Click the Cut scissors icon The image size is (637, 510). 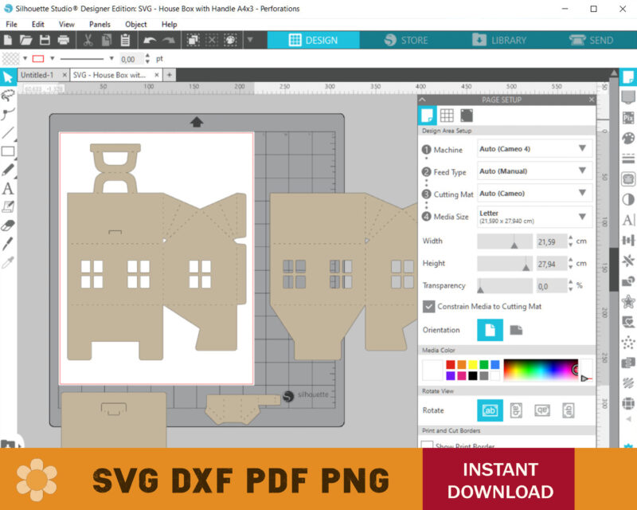(x=88, y=40)
